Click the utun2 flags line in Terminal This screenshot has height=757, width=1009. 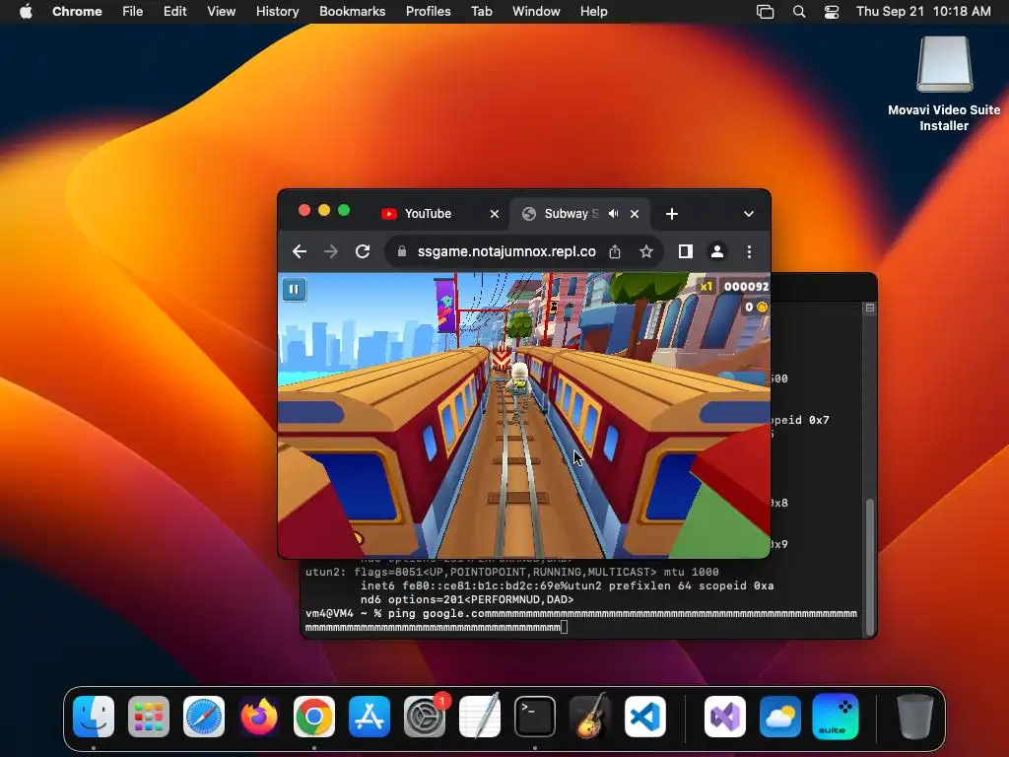[511, 572]
